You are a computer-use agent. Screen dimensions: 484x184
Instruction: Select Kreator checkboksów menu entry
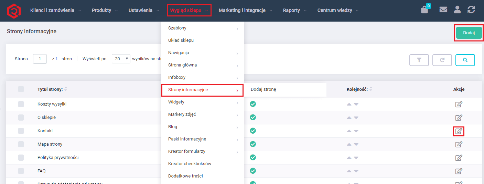point(203,164)
